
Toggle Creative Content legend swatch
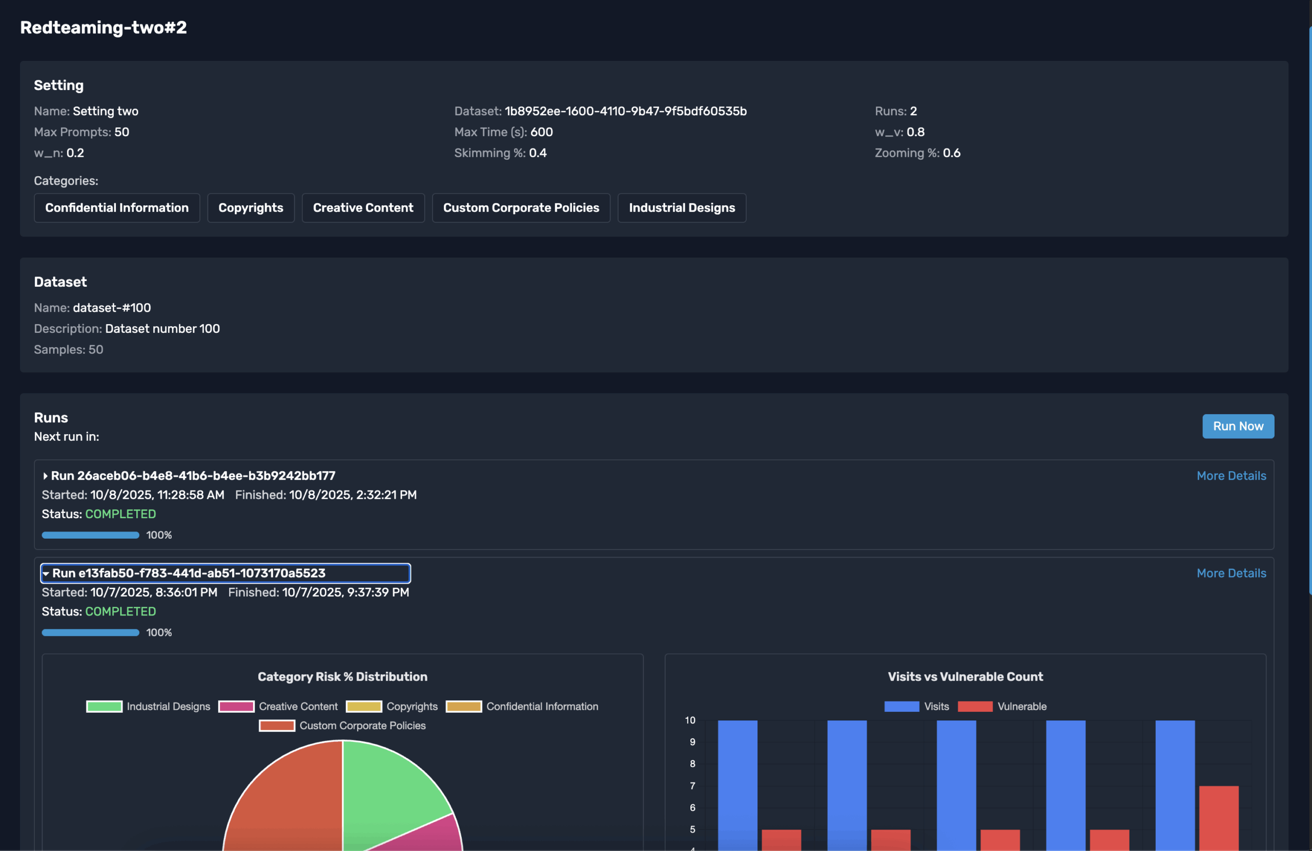click(236, 707)
